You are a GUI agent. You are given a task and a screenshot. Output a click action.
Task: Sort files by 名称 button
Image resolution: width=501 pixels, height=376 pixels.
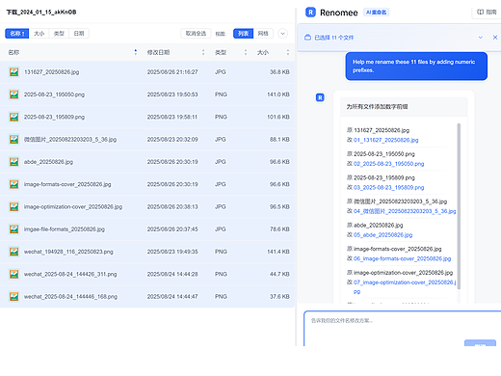click(17, 34)
